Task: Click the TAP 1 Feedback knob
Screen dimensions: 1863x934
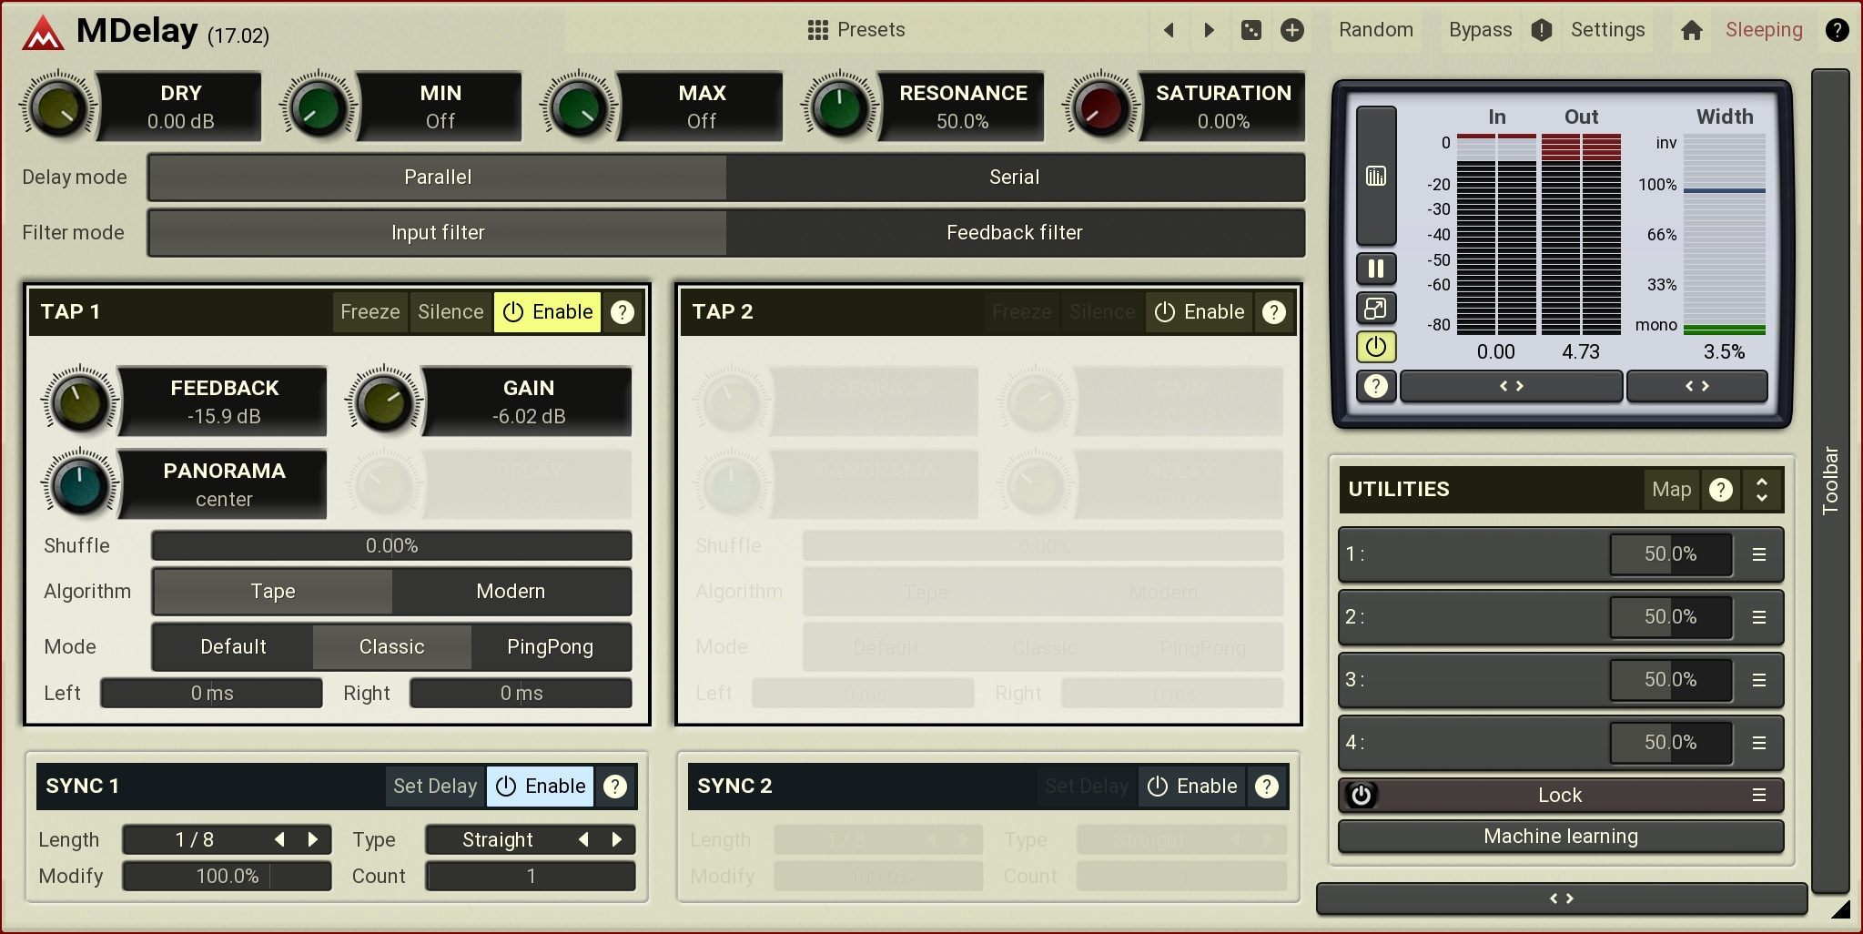Action: (x=79, y=402)
